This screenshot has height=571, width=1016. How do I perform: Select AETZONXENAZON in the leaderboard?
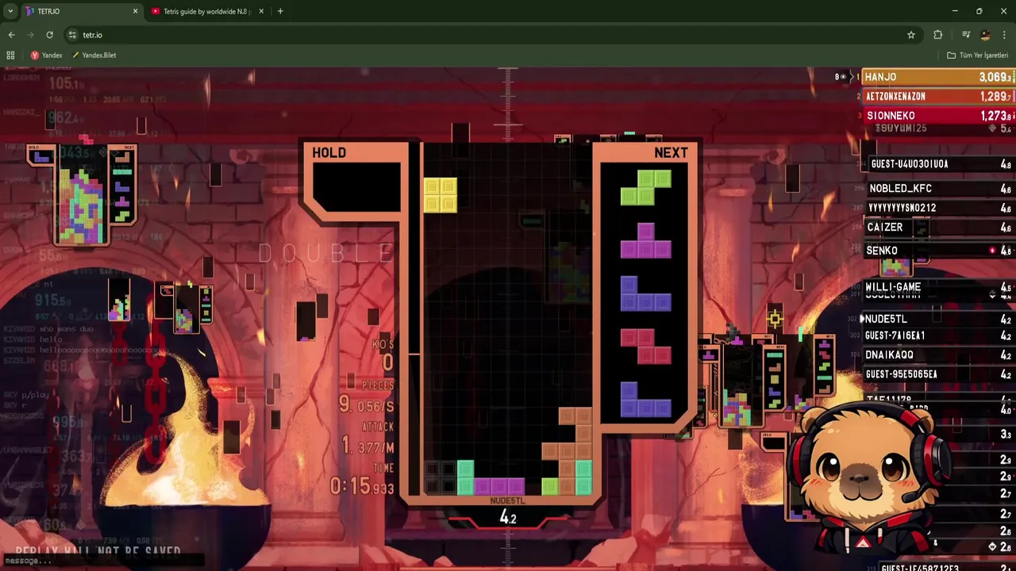pyautogui.click(x=937, y=96)
